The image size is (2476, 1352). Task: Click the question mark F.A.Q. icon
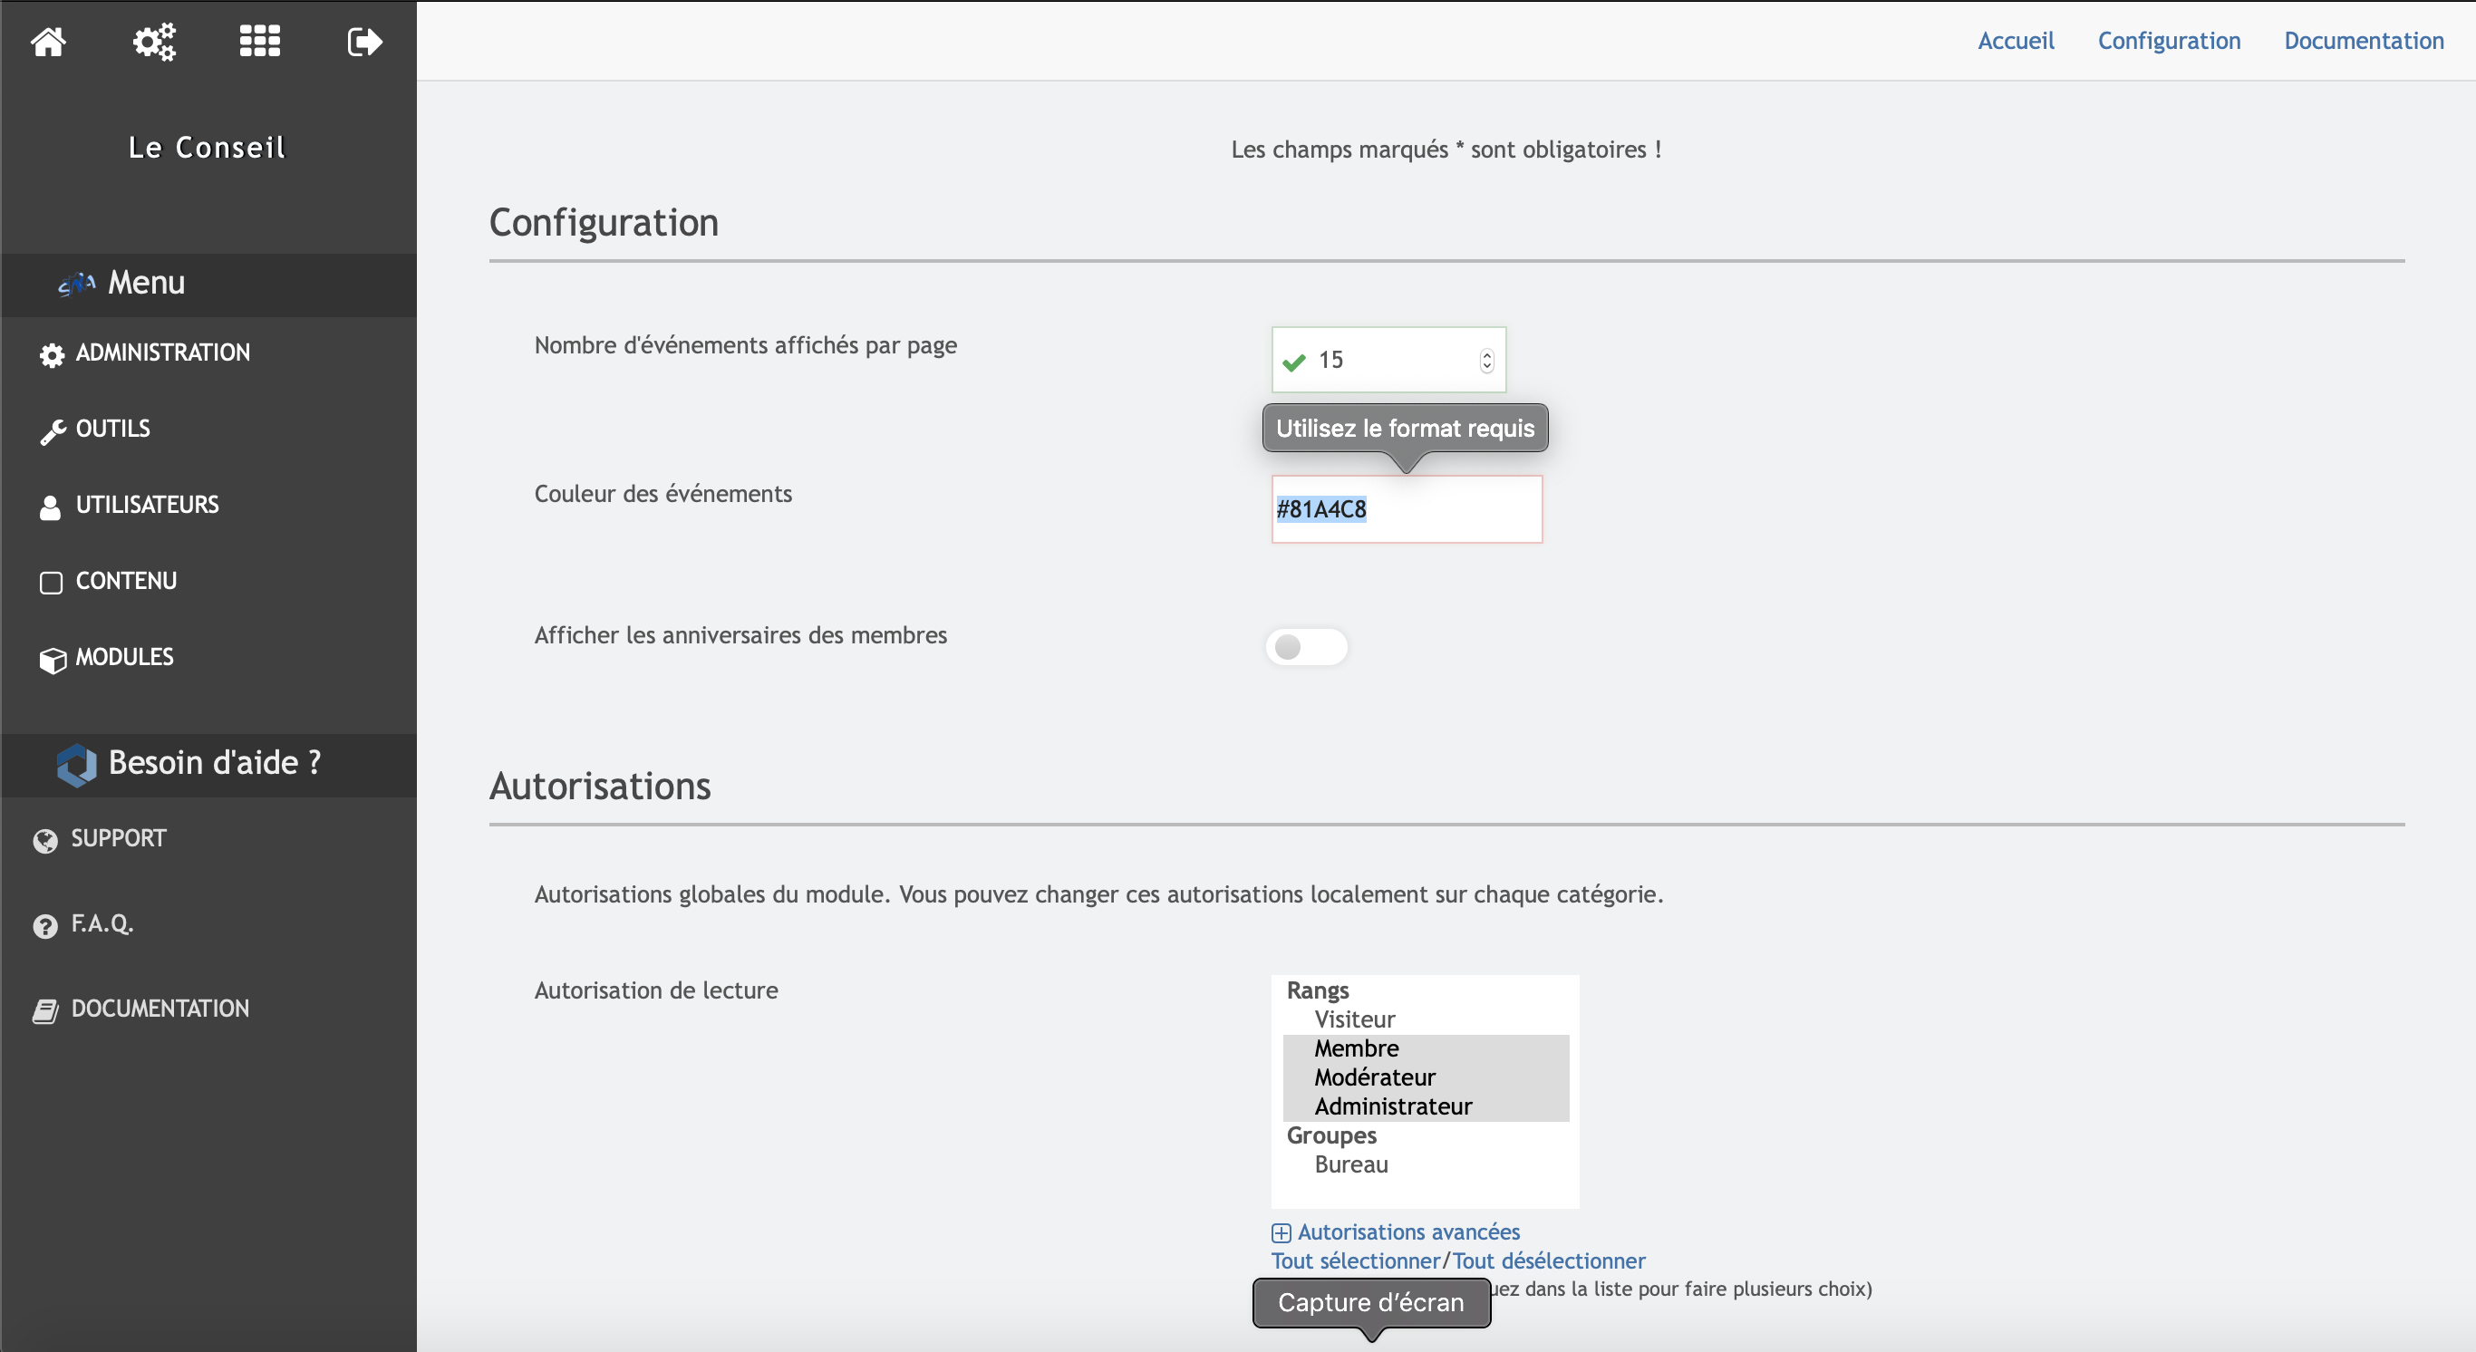click(x=45, y=926)
